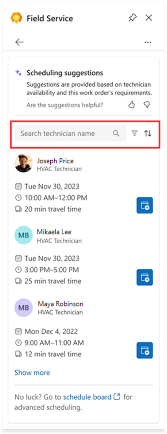Open the sort order options

coord(148,133)
